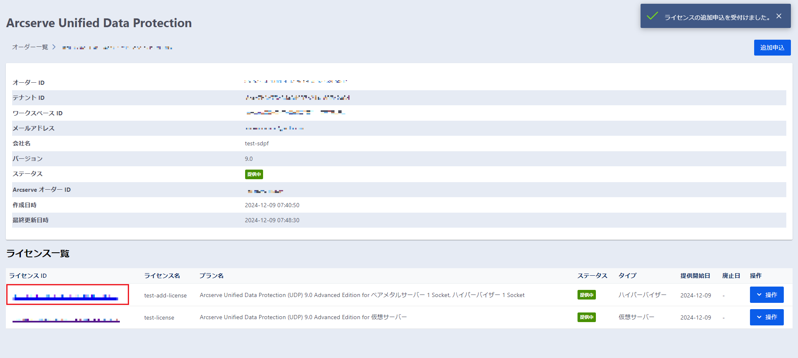Open 操作 dropdown for test-license
The image size is (798, 358).
tap(767, 317)
